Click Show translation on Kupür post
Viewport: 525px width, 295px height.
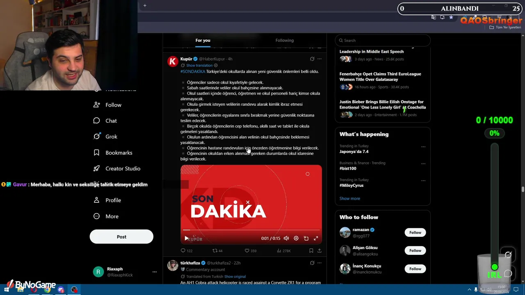click(199, 66)
